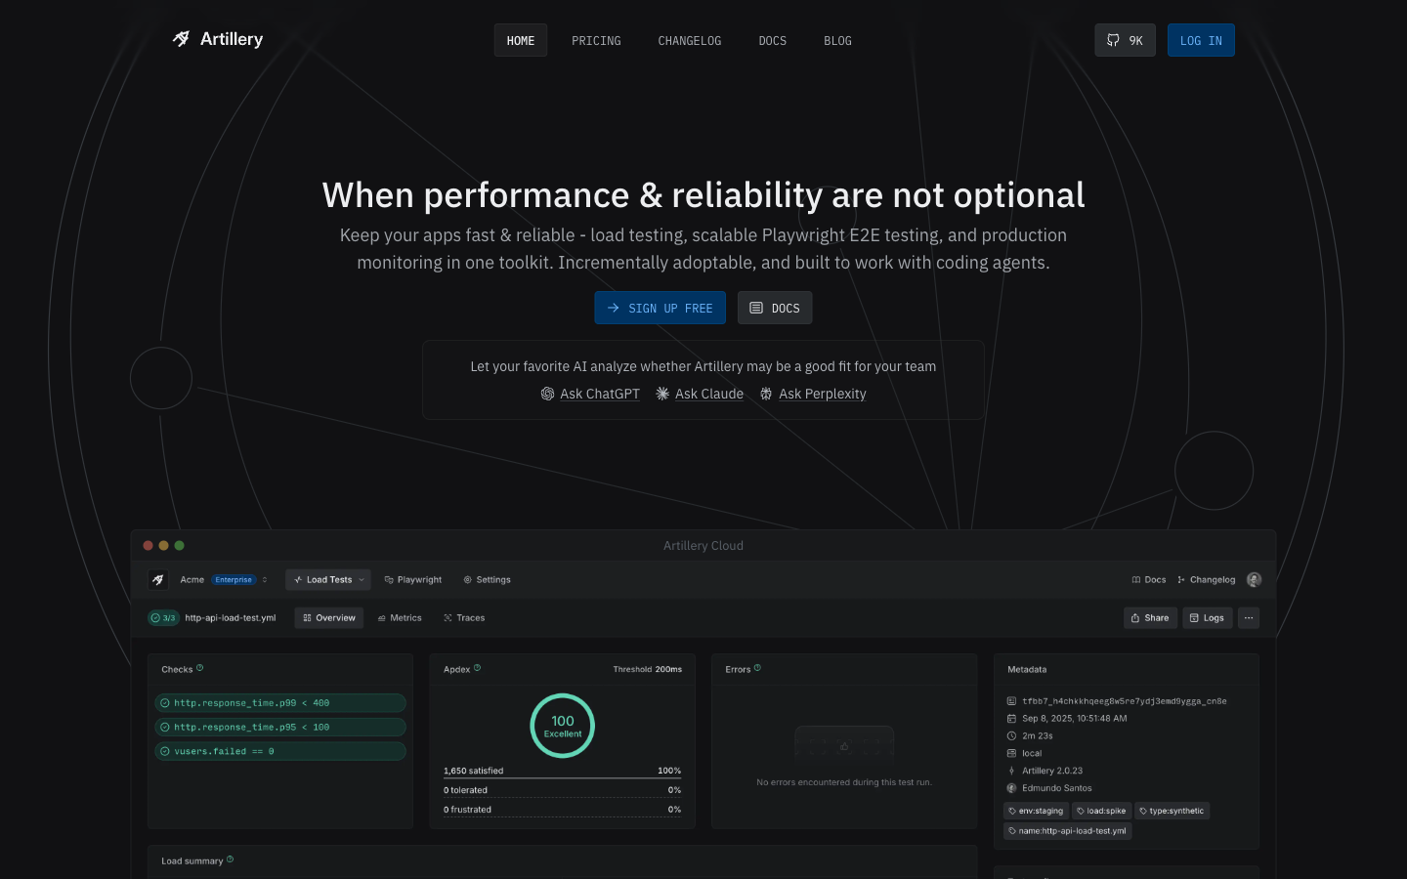Viewport: 1407px width, 879px height.
Task: Click the Ask ChatGPT icon link
Action: (x=547, y=394)
